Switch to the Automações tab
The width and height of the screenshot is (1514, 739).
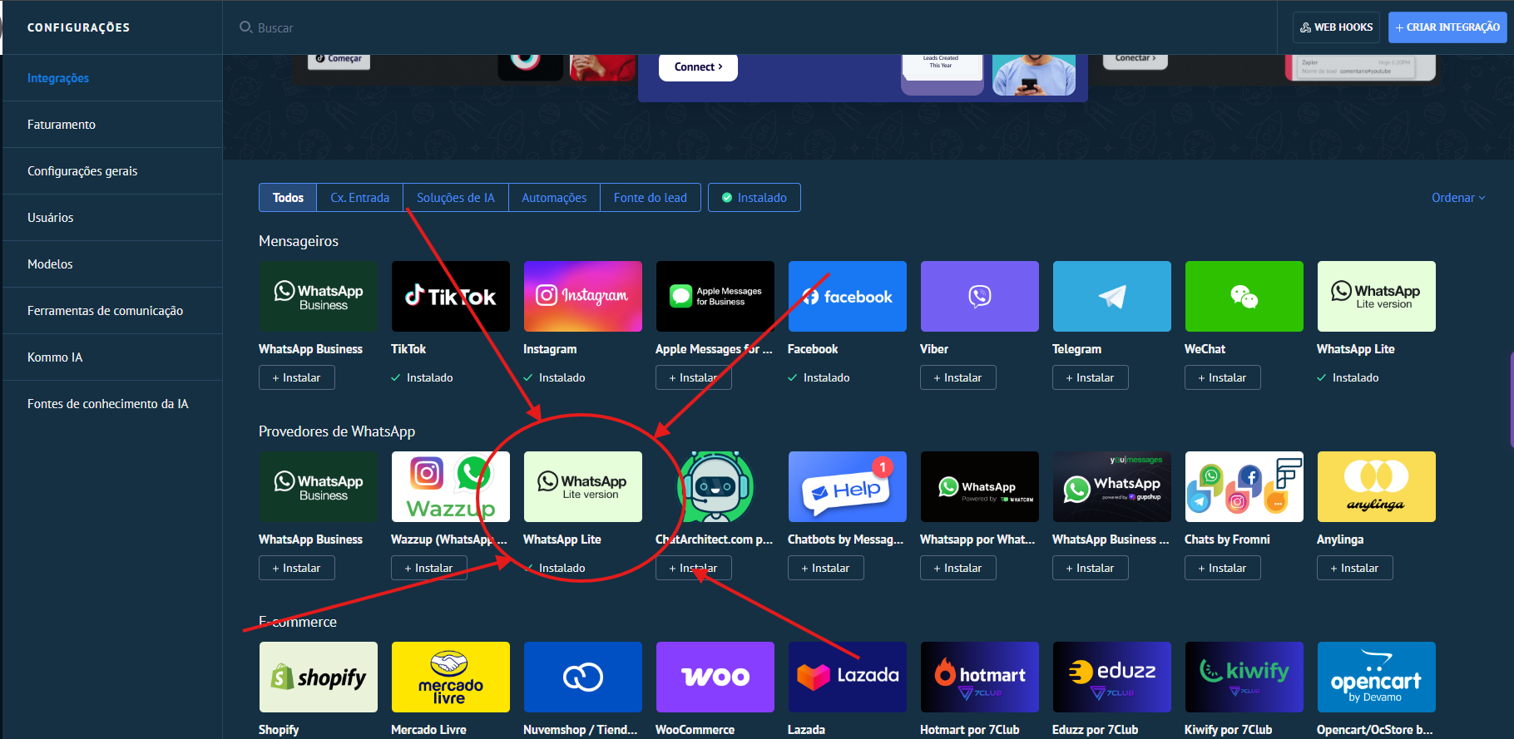(x=554, y=198)
